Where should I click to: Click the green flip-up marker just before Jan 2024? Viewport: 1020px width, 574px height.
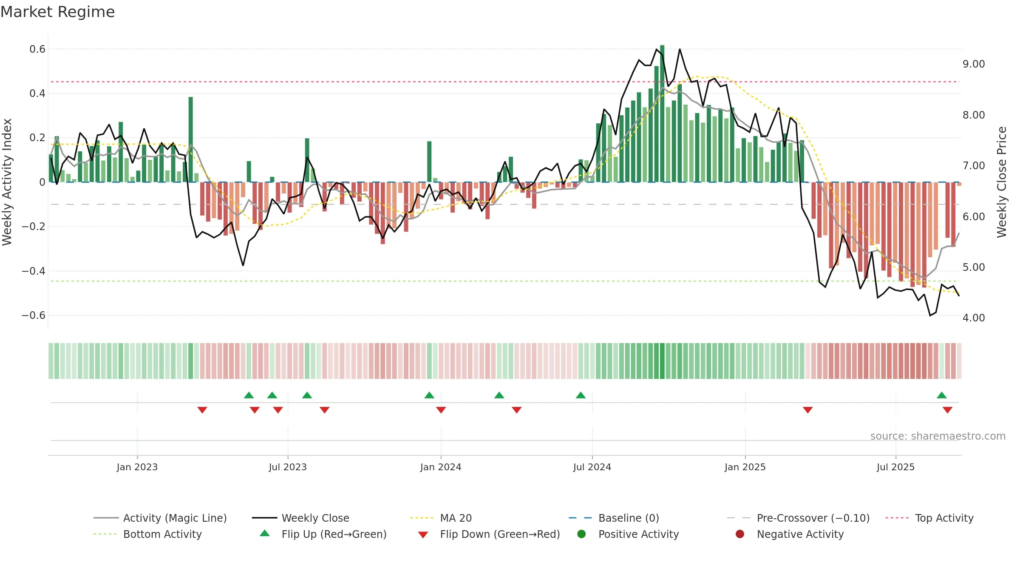click(429, 395)
